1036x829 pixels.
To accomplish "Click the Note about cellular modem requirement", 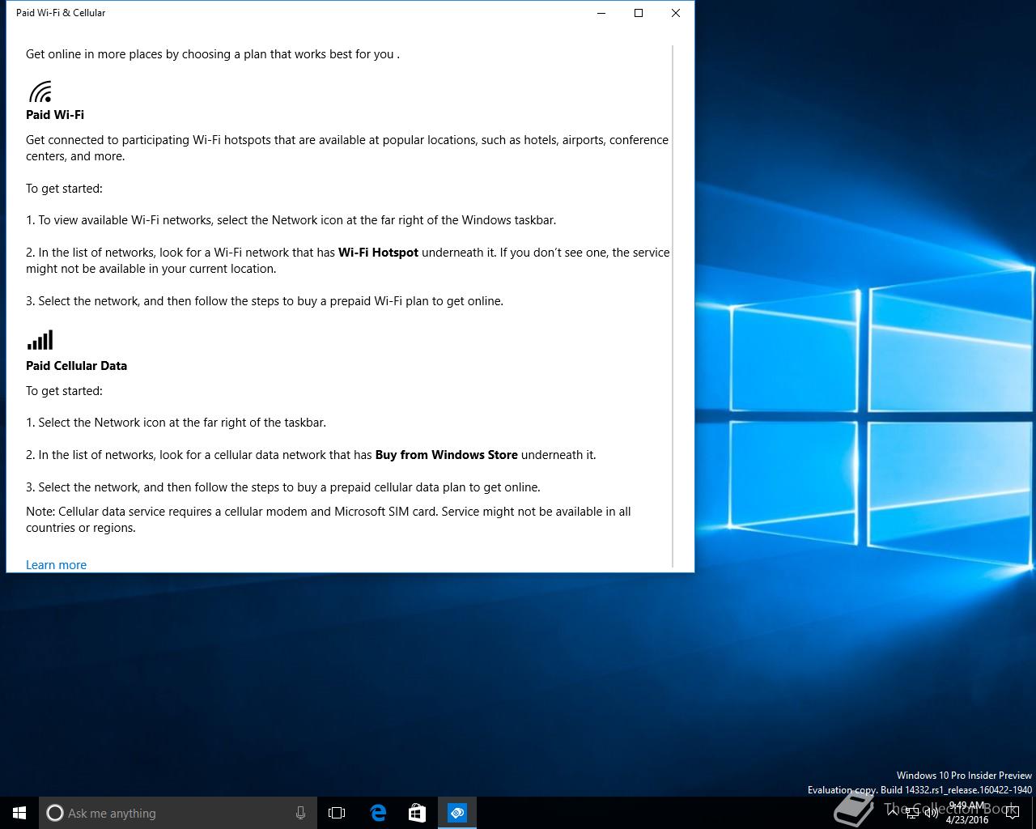I will 328,520.
